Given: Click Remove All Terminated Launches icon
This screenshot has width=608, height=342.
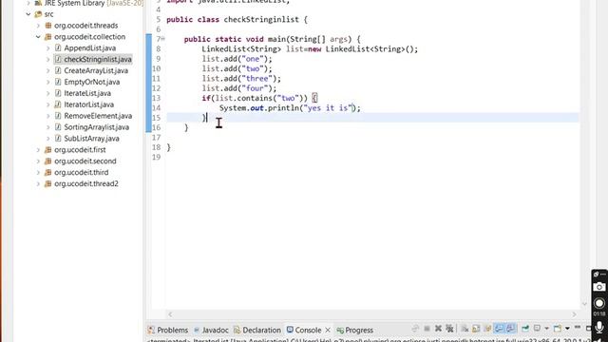Looking at the screenshot, I should [x=449, y=329].
